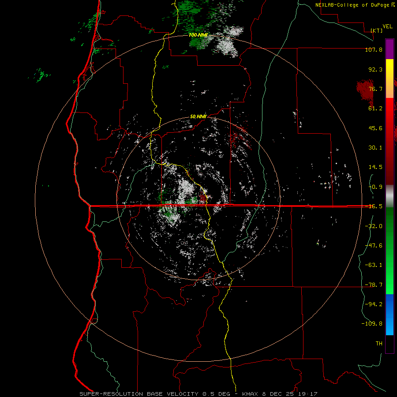Image resolution: width=397 pixels, height=397 pixels.
Task: Click the -63.1 velocity scale value
Action: pyautogui.click(x=374, y=265)
